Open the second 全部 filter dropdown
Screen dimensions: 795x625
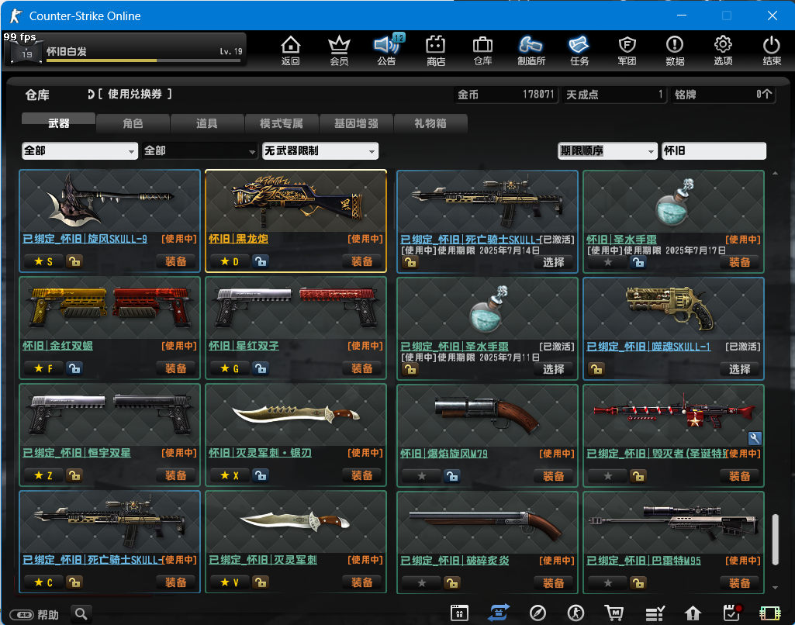199,150
